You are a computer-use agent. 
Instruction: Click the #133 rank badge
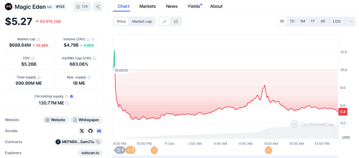[60, 7]
